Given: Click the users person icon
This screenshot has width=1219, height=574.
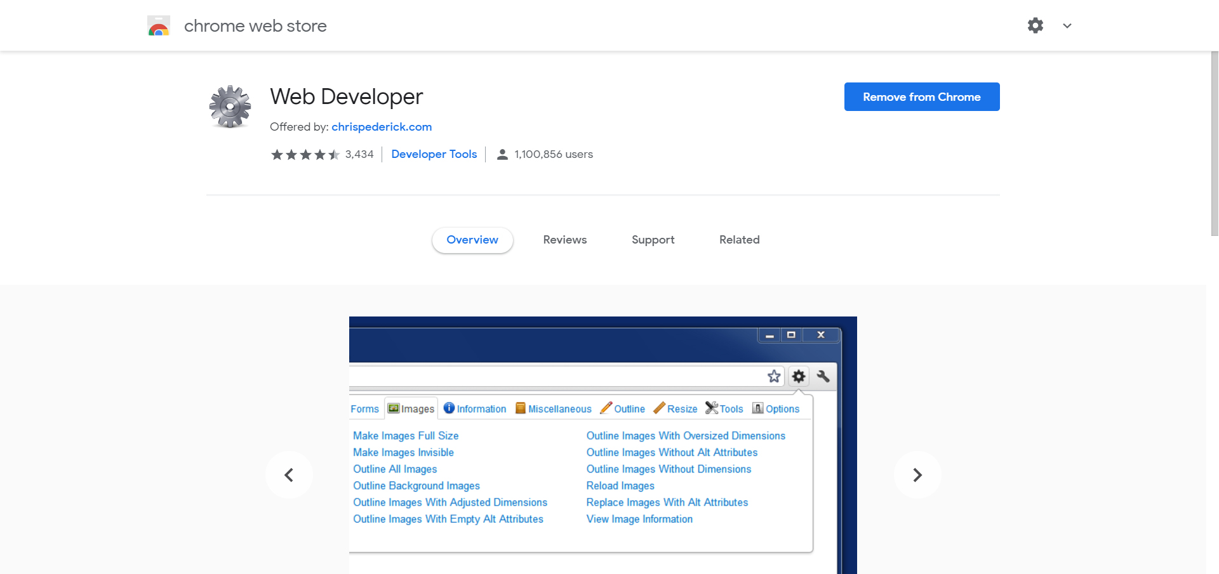Looking at the screenshot, I should [502, 155].
